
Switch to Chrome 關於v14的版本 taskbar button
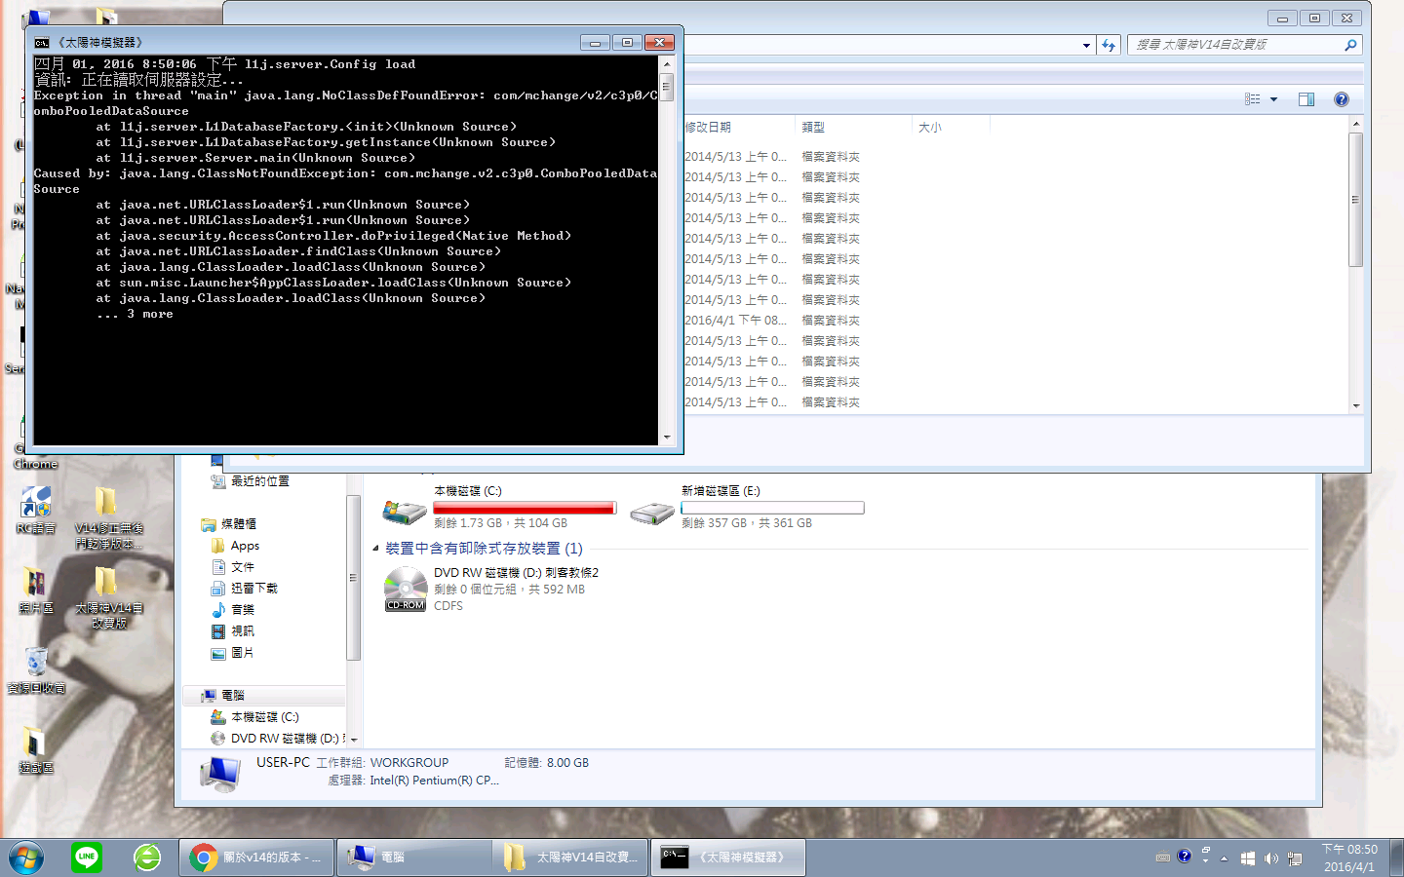tap(256, 858)
